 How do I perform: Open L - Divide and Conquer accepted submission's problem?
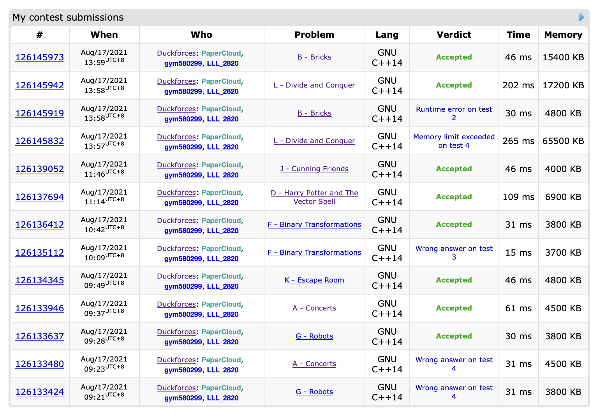click(x=314, y=85)
